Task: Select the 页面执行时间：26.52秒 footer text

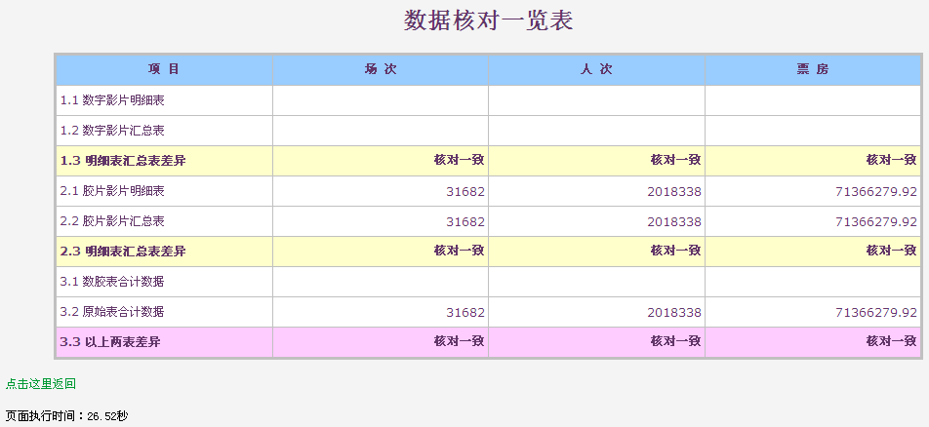Action: point(66,415)
